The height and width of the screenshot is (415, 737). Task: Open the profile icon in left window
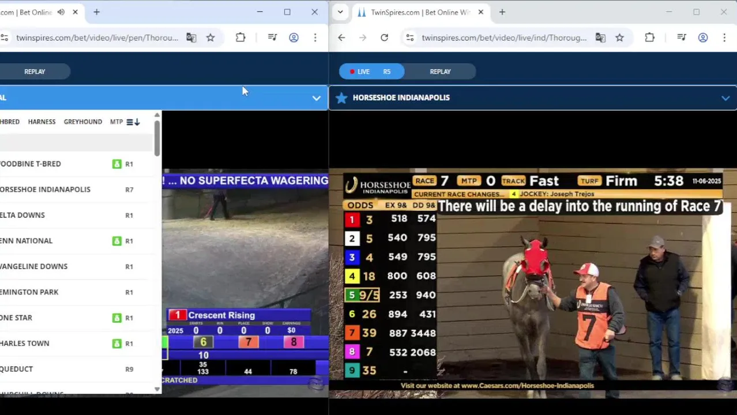click(x=294, y=37)
